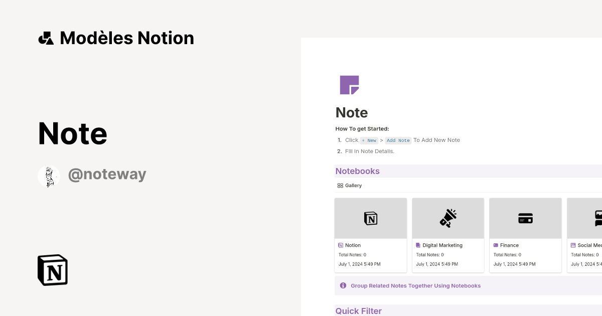This screenshot has width=602, height=316.
Task: Click the megaphone icon on Digital Marketing card
Action: [447, 218]
